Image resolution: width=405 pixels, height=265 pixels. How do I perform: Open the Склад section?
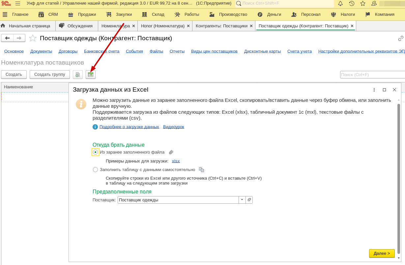pos(153,15)
